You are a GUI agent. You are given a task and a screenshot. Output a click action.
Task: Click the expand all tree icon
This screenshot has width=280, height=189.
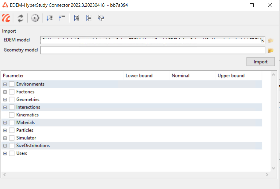[49, 18]
